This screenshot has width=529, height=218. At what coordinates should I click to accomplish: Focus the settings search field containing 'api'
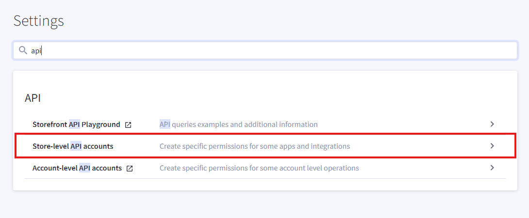click(272, 50)
